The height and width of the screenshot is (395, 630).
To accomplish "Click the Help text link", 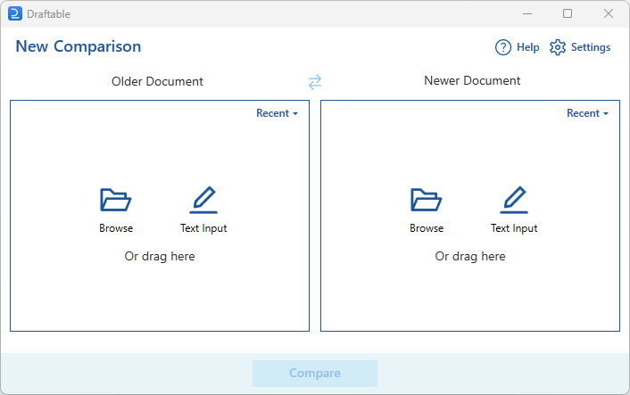I will 527,47.
